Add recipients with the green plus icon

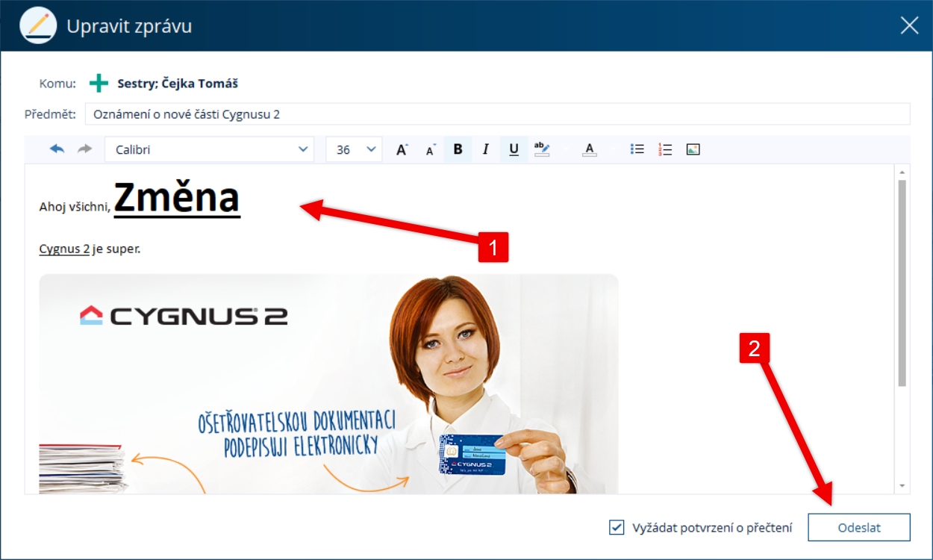[x=99, y=83]
